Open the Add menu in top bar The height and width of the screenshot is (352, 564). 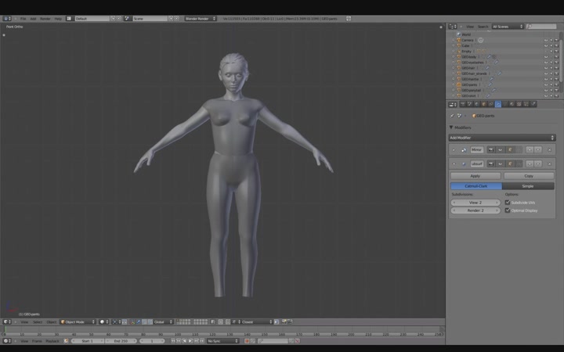33,18
